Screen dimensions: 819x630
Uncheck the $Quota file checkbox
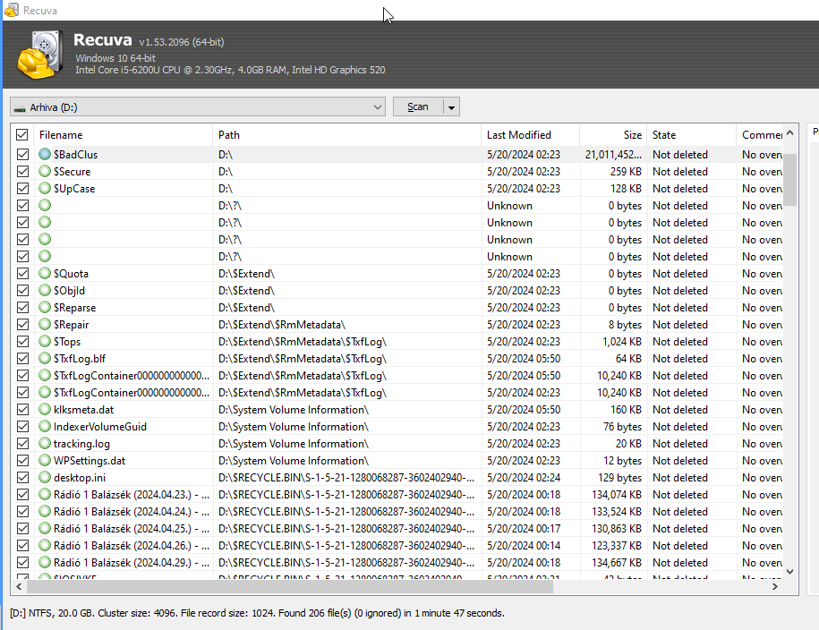[22, 273]
